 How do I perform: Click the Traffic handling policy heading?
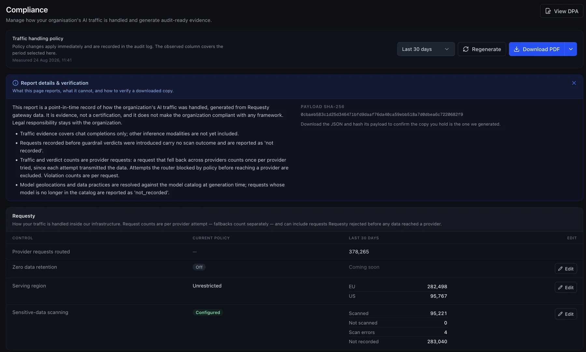click(38, 38)
